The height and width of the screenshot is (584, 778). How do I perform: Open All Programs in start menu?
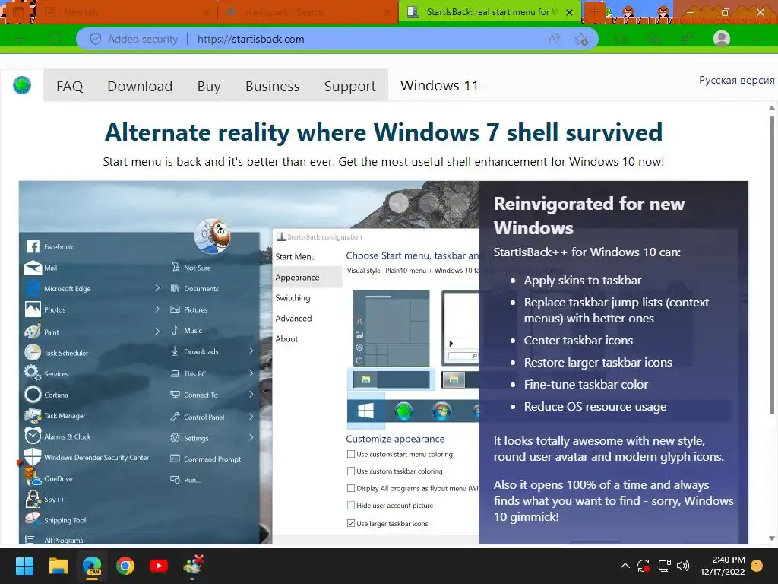(64, 541)
